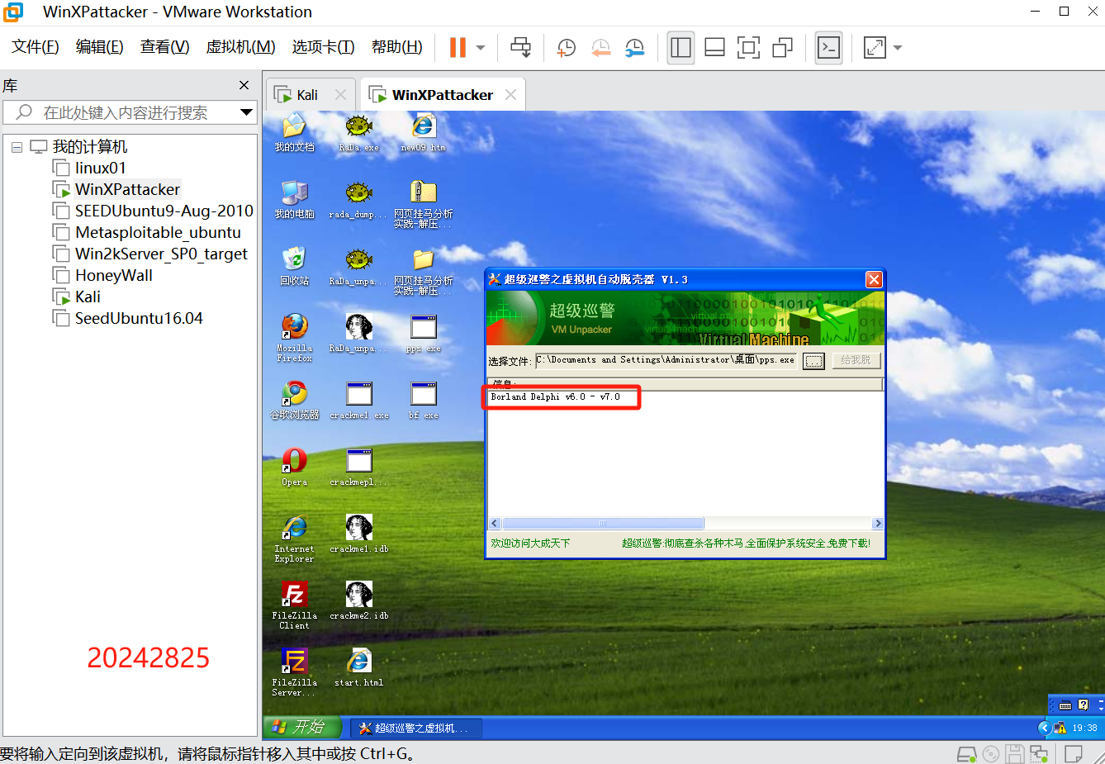Select Win2kServer_SP0_target in the library
The width and height of the screenshot is (1105, 764).
point(161,254)
